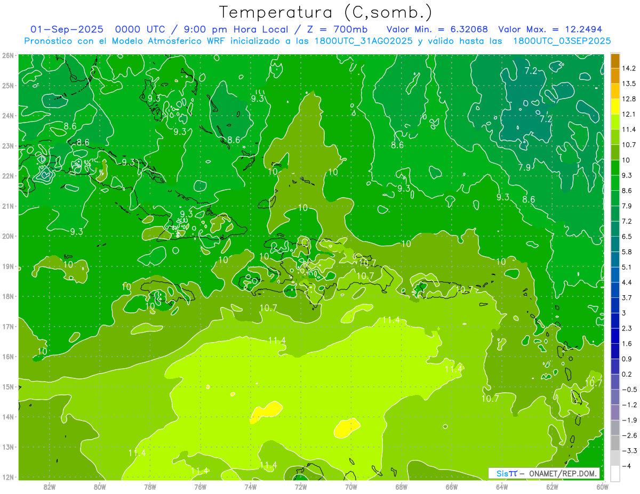Click the "-0.5" value on the color legend
This screenshot has width=640, height=494.
(x=630, y=390)
